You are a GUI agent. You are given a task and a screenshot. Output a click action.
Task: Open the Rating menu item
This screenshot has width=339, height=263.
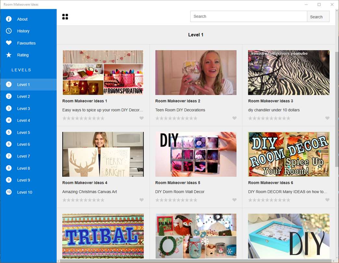[x=28, y=55]
